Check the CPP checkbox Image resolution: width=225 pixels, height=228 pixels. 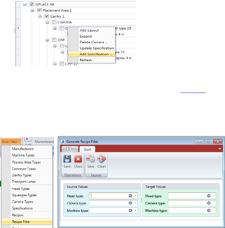pyautogui.click(x=54, y=40)
